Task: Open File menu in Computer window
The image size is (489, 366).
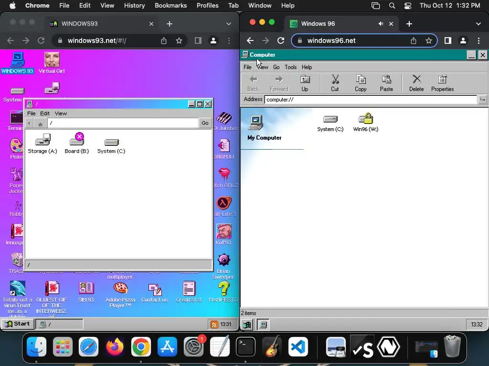Action: pyautogui.click(x=247, y=67)
